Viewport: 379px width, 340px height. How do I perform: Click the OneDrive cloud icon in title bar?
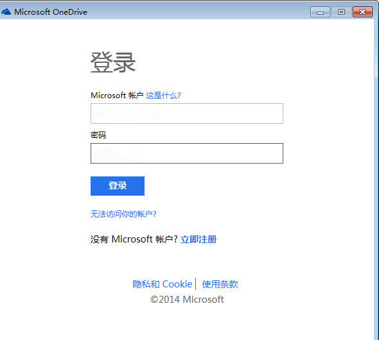point(6,12)
